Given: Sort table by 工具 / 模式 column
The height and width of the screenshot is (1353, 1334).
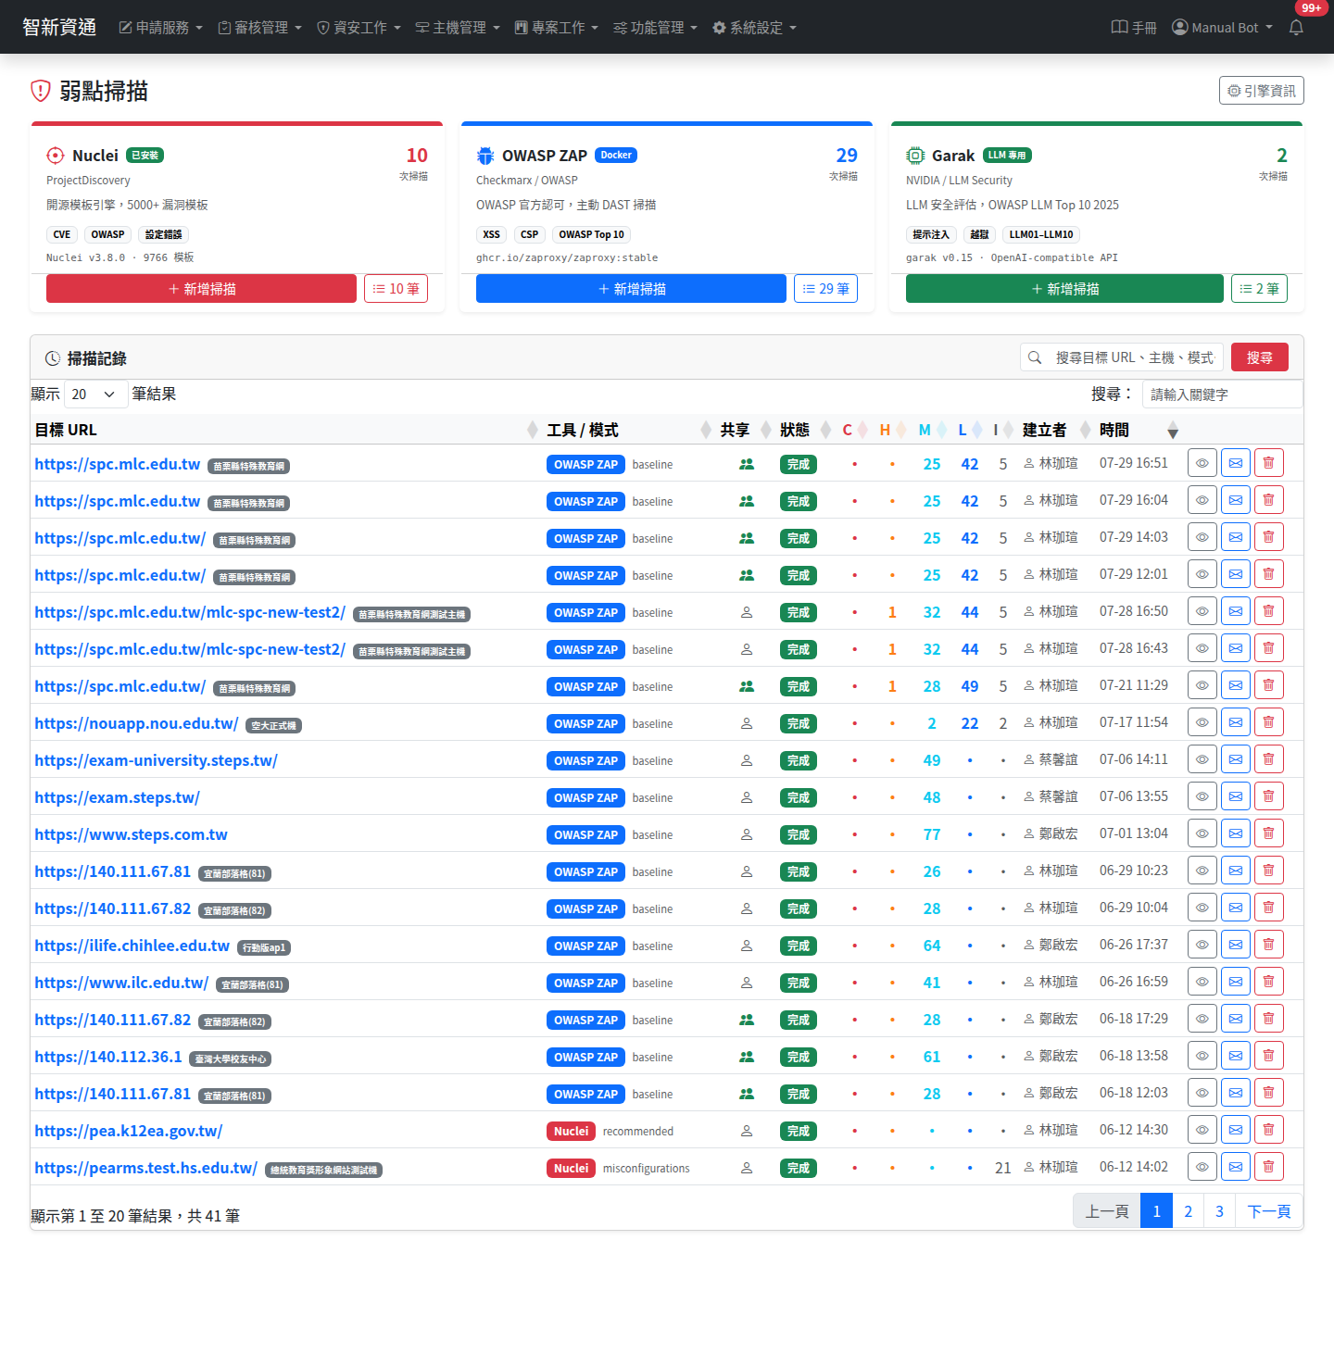Looking at the screenshot, I should 628,430.
